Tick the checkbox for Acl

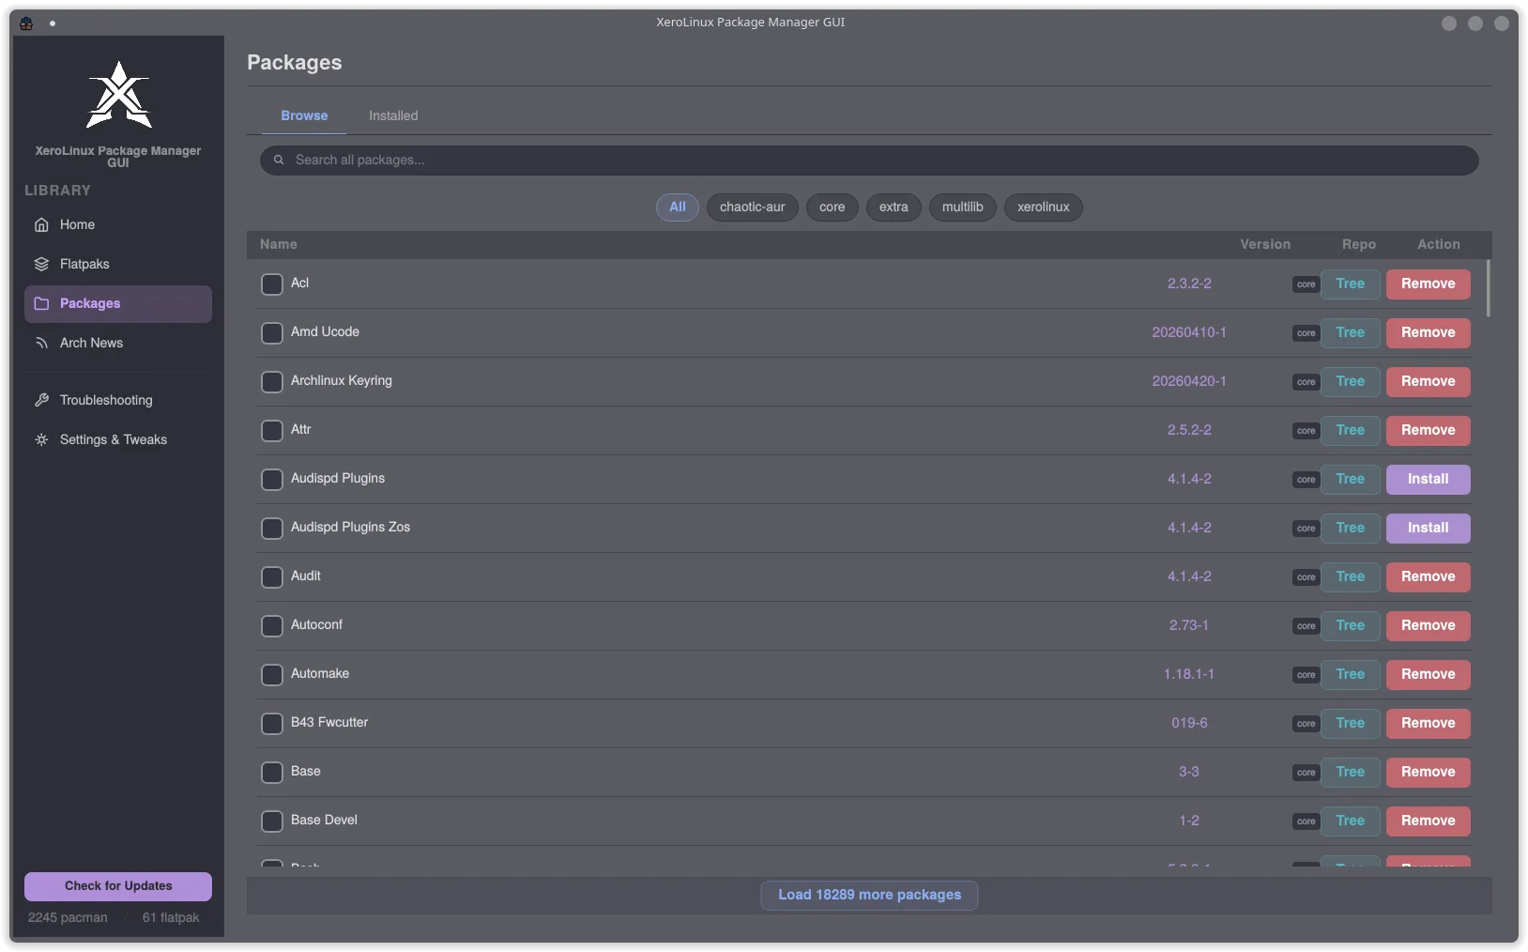coord(272,284)
